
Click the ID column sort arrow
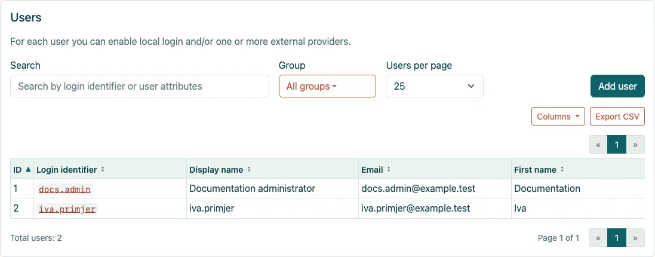coord(28,170)
